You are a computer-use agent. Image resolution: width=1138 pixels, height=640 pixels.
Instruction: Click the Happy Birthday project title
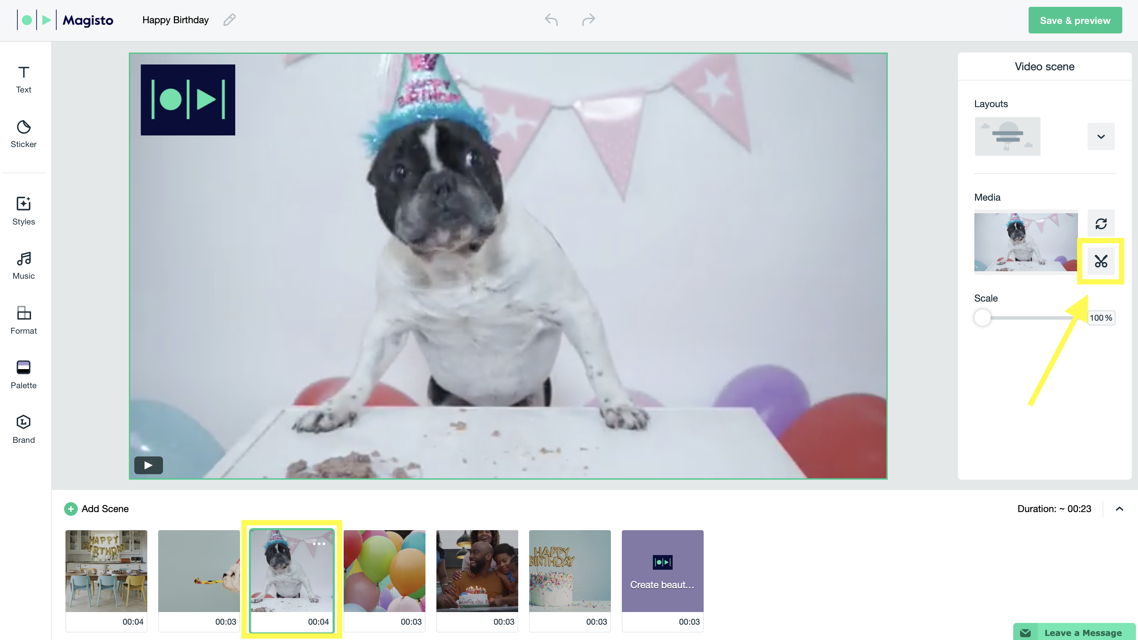[x=175, y=20]
